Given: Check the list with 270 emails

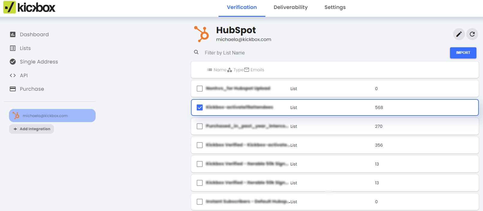Looking at the screenshot, I should click(x=200, y=126).
